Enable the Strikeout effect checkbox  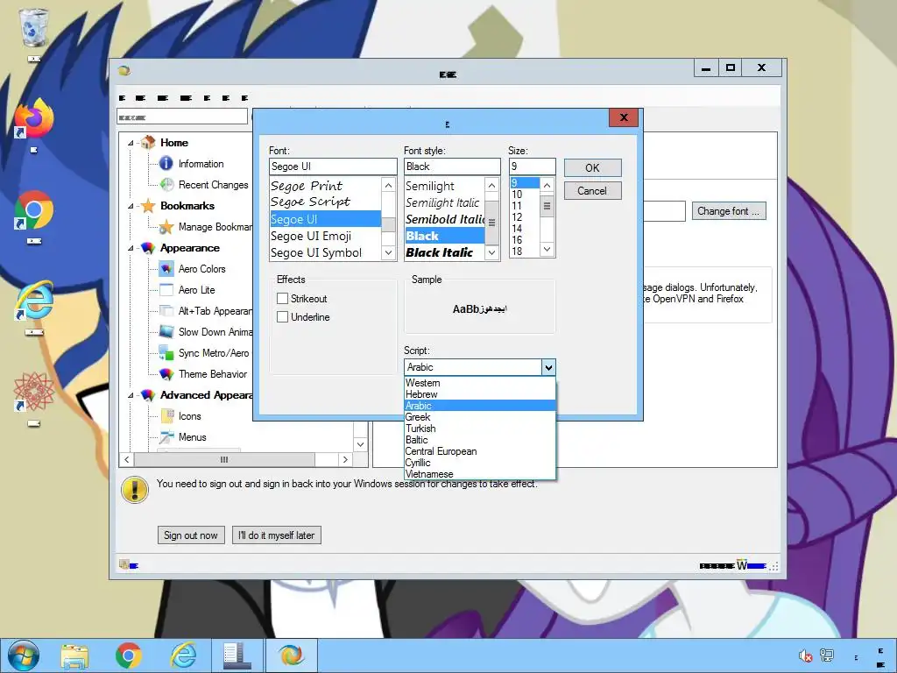pyautogui.click(x=282, y=299)
